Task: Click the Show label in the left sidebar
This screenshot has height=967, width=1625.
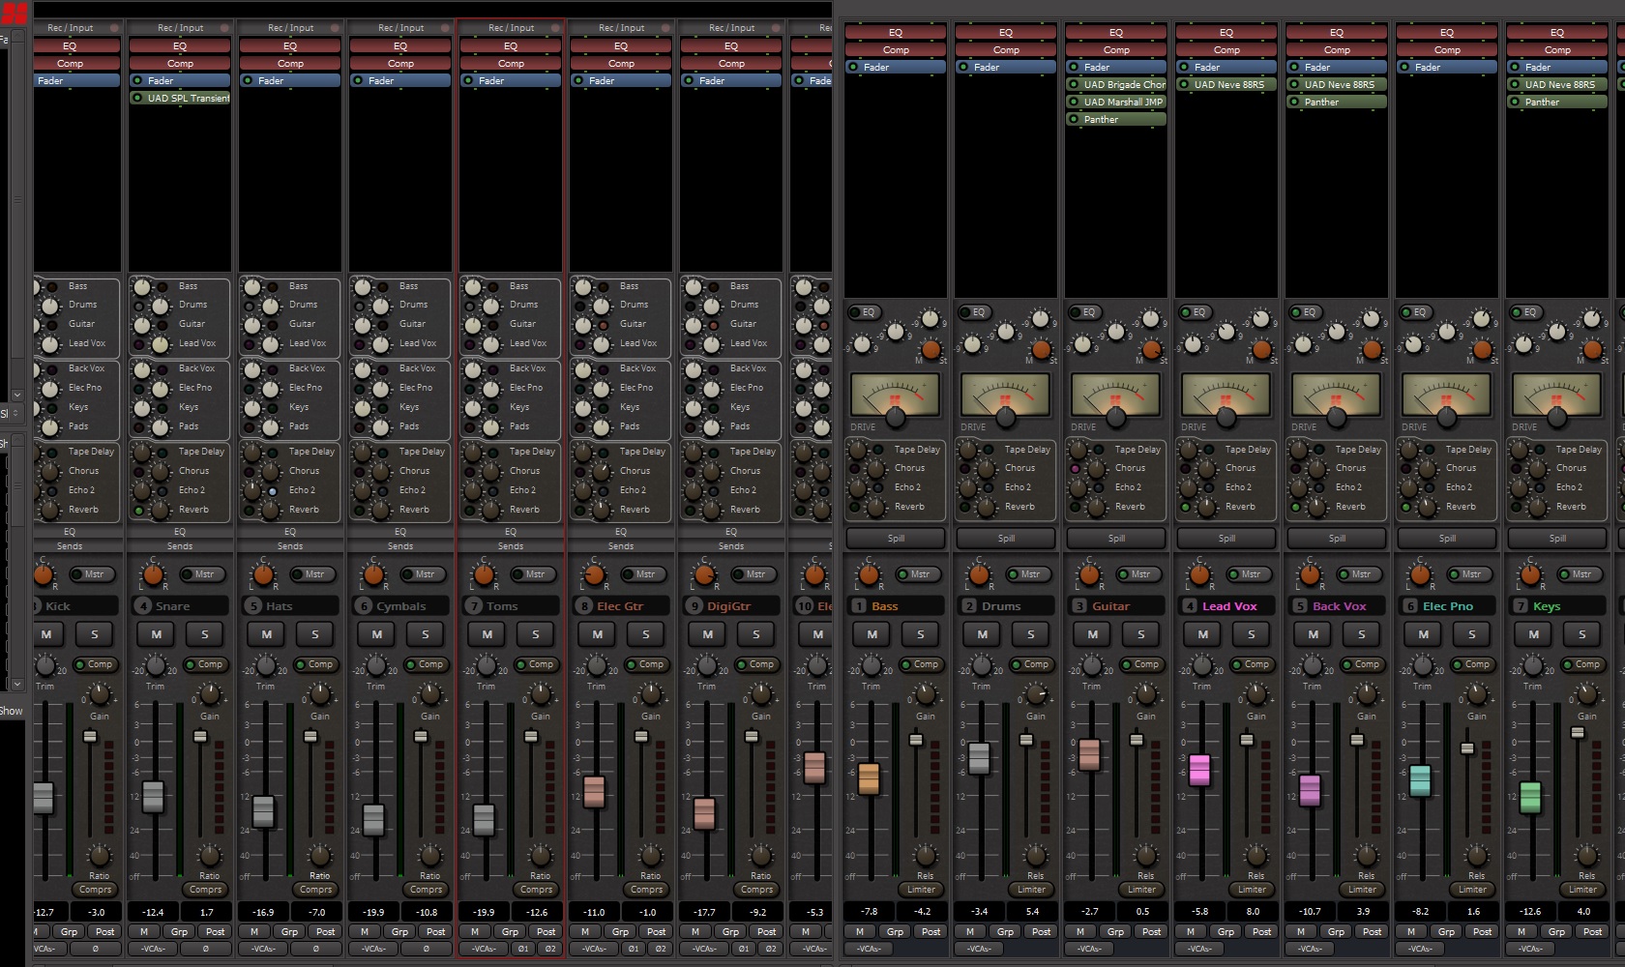Action: coord(12,711)
